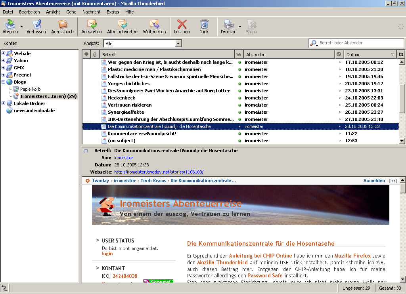Sort by junk status column icon

click(x=339, y=54)
